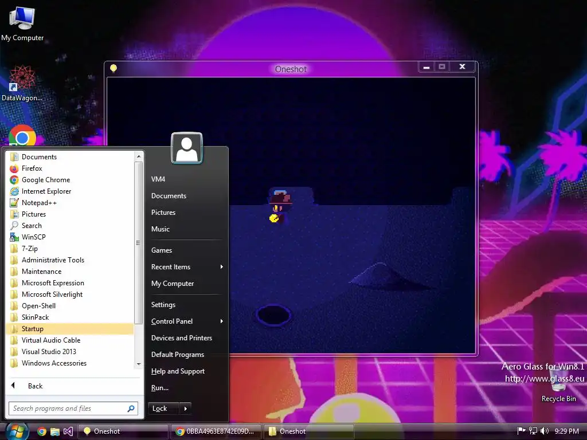587x440 pixels.
Task: Expand the Visual Studio 2013 folder
Action: tap(43, 352)
